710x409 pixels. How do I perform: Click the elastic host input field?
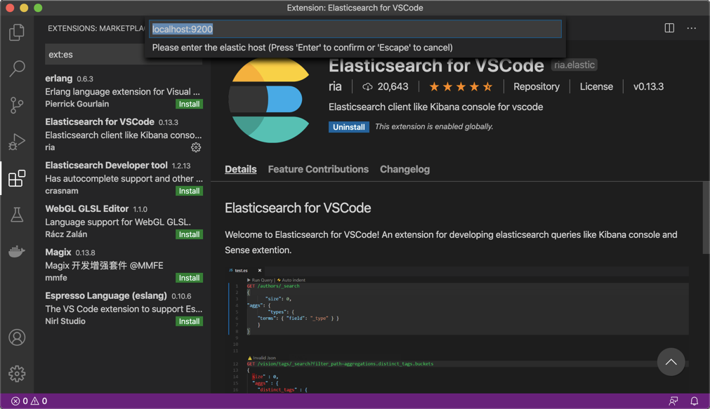point(355,29)
